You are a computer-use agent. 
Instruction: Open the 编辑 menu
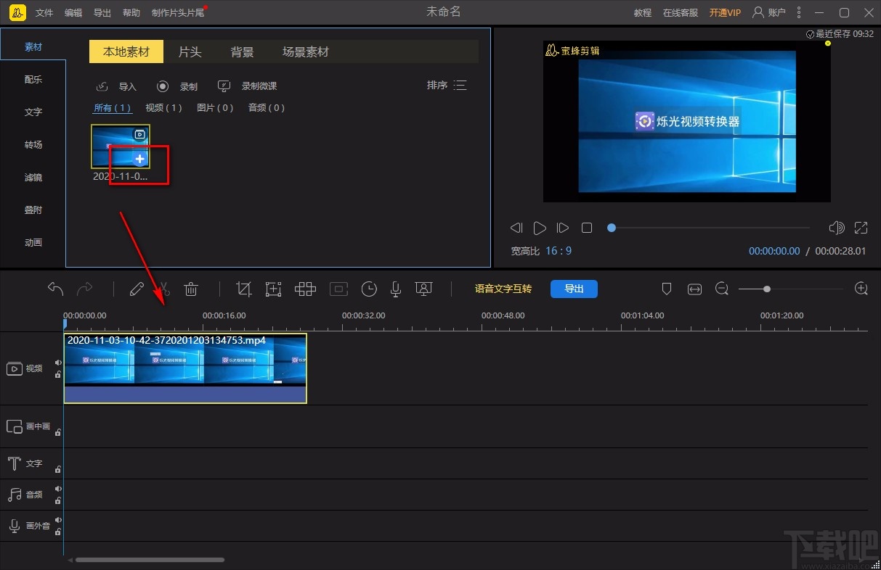click(73, 13)
